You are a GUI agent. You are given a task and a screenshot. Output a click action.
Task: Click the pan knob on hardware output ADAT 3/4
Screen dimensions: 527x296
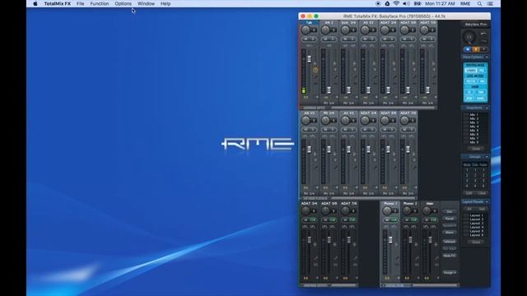coord(305,210)
